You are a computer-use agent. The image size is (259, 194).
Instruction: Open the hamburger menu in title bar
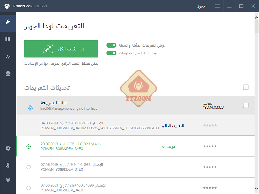[x=217, y=6]
